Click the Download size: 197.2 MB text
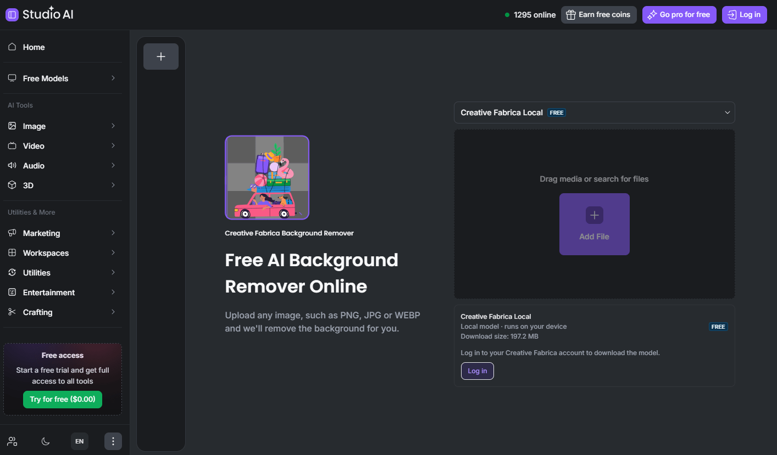The image size is (777, 455). [x=500, y=336]
